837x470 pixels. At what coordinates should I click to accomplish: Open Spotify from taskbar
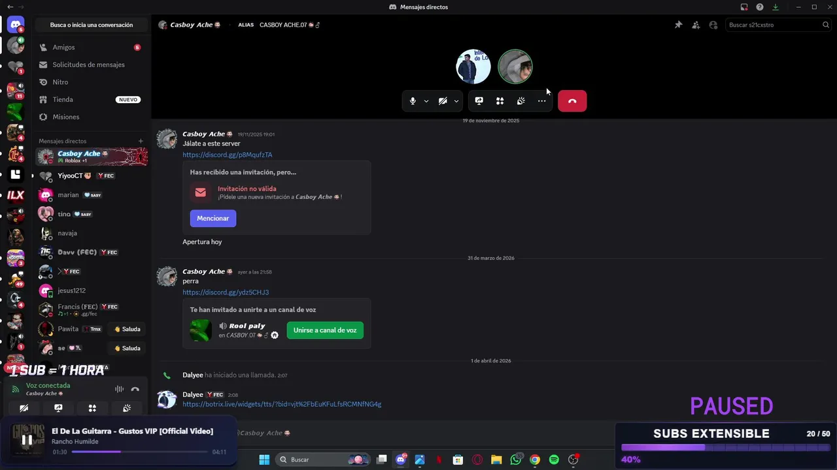pos(554,460)
